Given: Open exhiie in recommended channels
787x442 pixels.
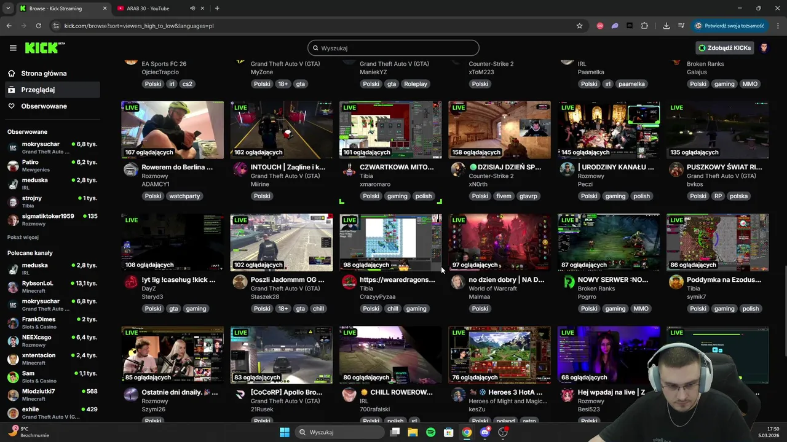Looking at the screenshot, I should 52,413.
